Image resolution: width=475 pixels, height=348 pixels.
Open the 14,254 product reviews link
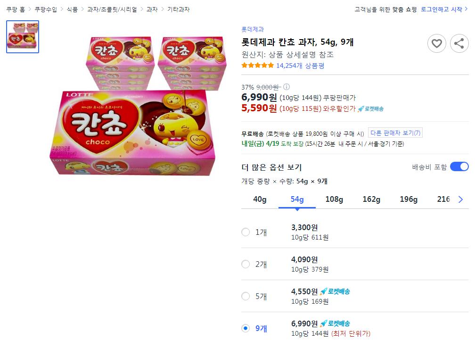(300, 66)
